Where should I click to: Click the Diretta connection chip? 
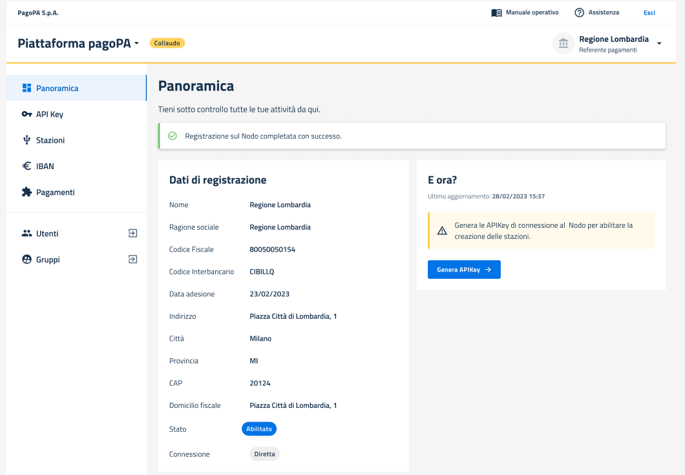coord(264,454)
